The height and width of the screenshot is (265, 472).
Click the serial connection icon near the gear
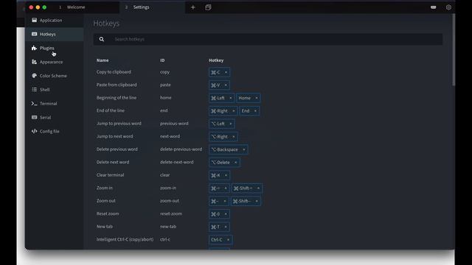pyautogui.click(x=433, y=7)
